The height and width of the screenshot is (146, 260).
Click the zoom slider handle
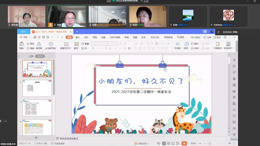tap(210, 143)
